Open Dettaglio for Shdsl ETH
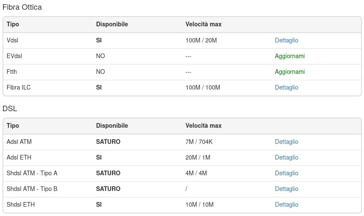This screenshot has width=364, height=216. tap(286, 205)
